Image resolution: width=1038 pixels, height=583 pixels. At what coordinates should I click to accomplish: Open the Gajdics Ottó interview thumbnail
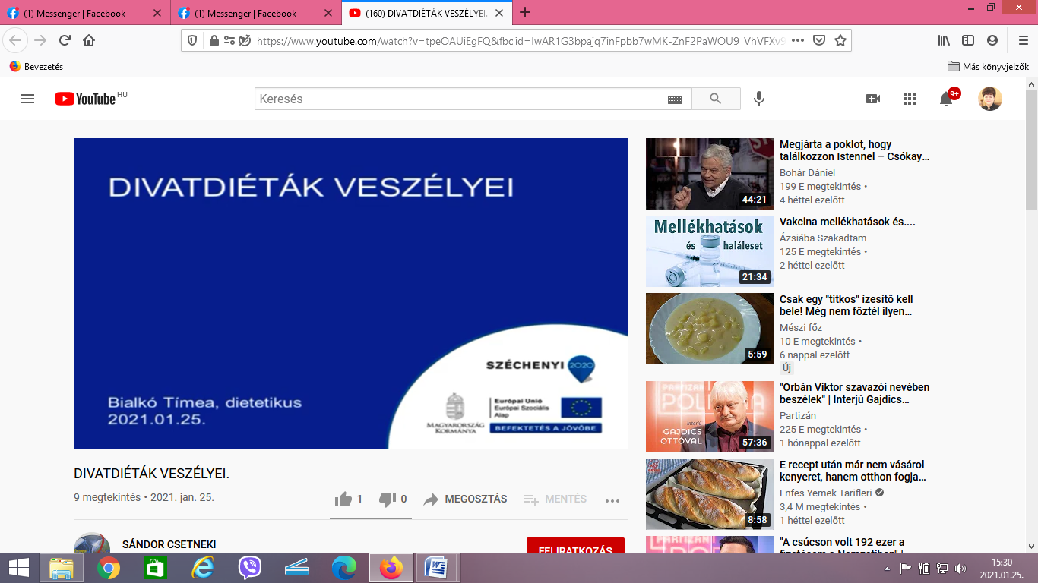[x=710, y=417]
